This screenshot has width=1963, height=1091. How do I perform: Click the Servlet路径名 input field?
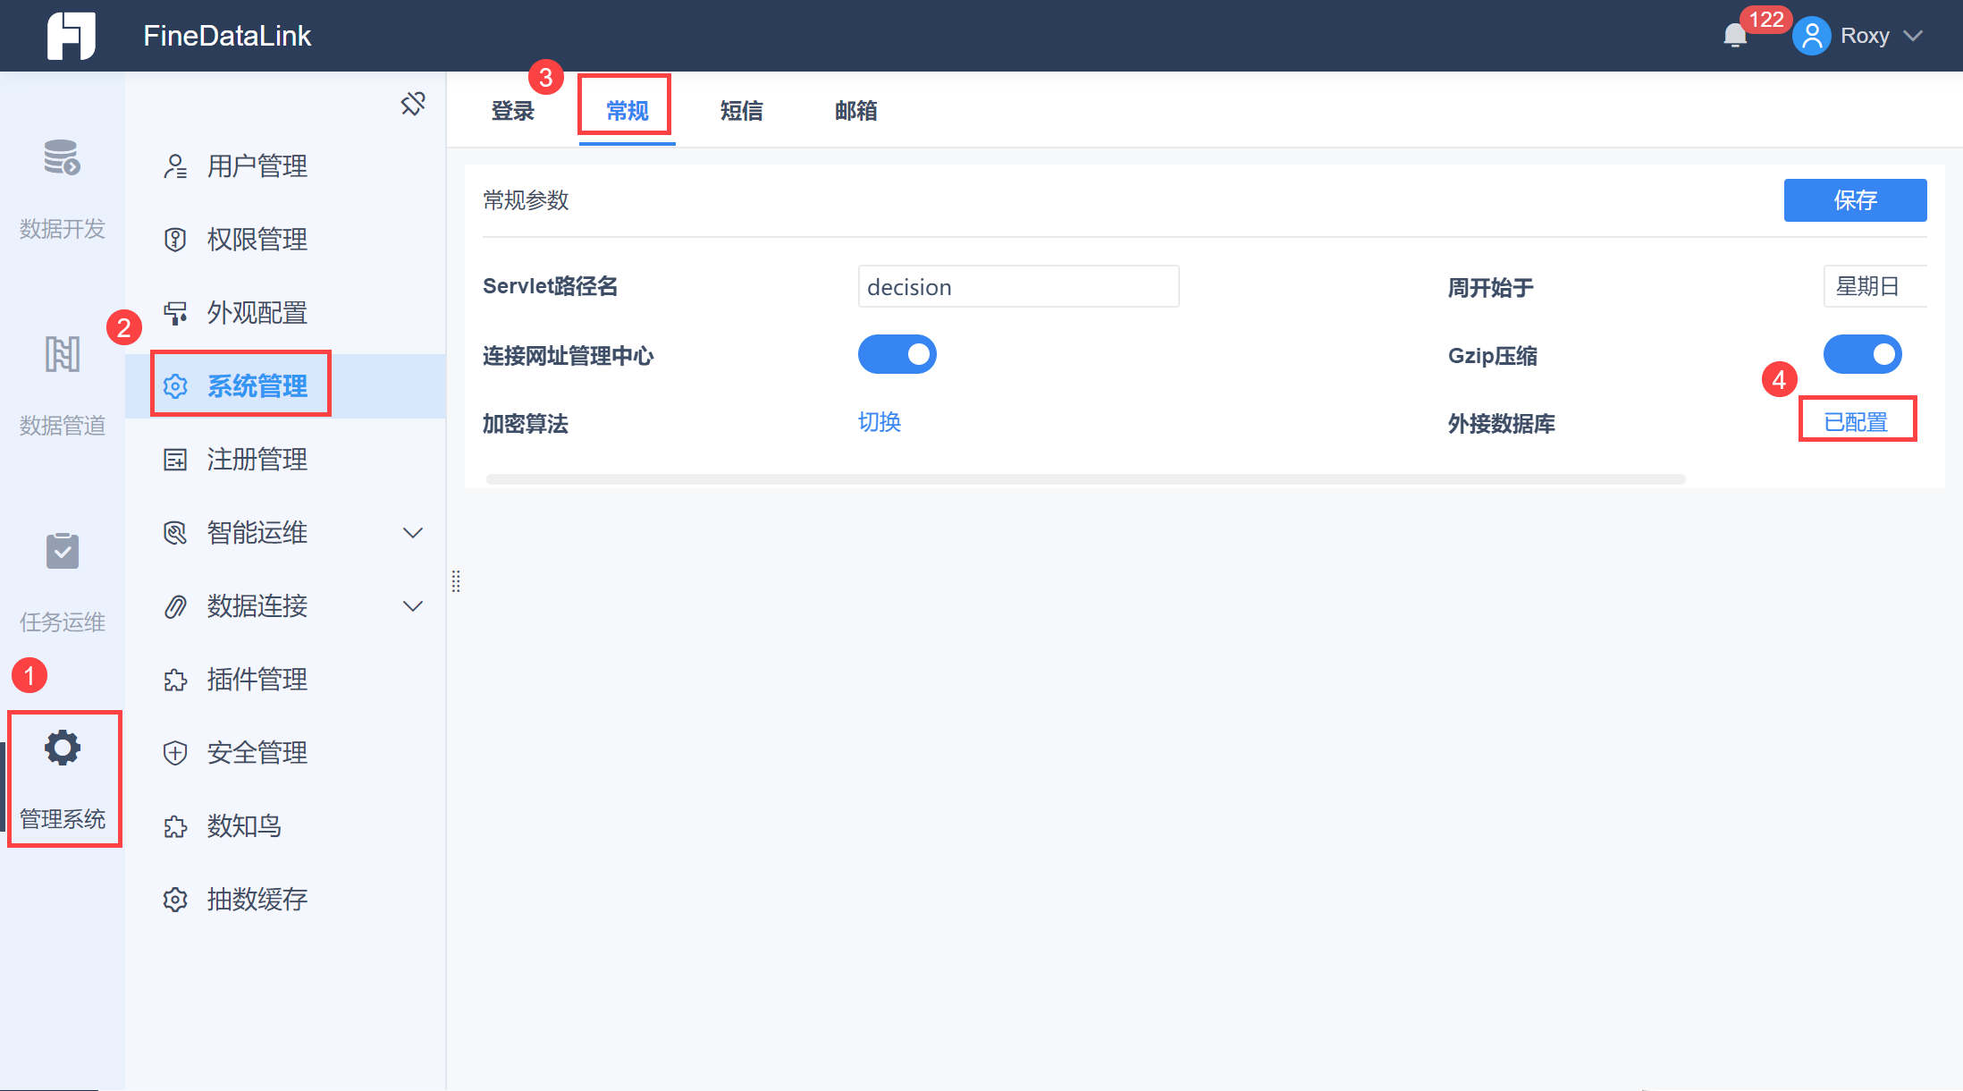1017,286
